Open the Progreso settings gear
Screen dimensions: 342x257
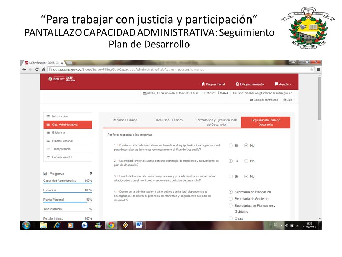[91, 173]
